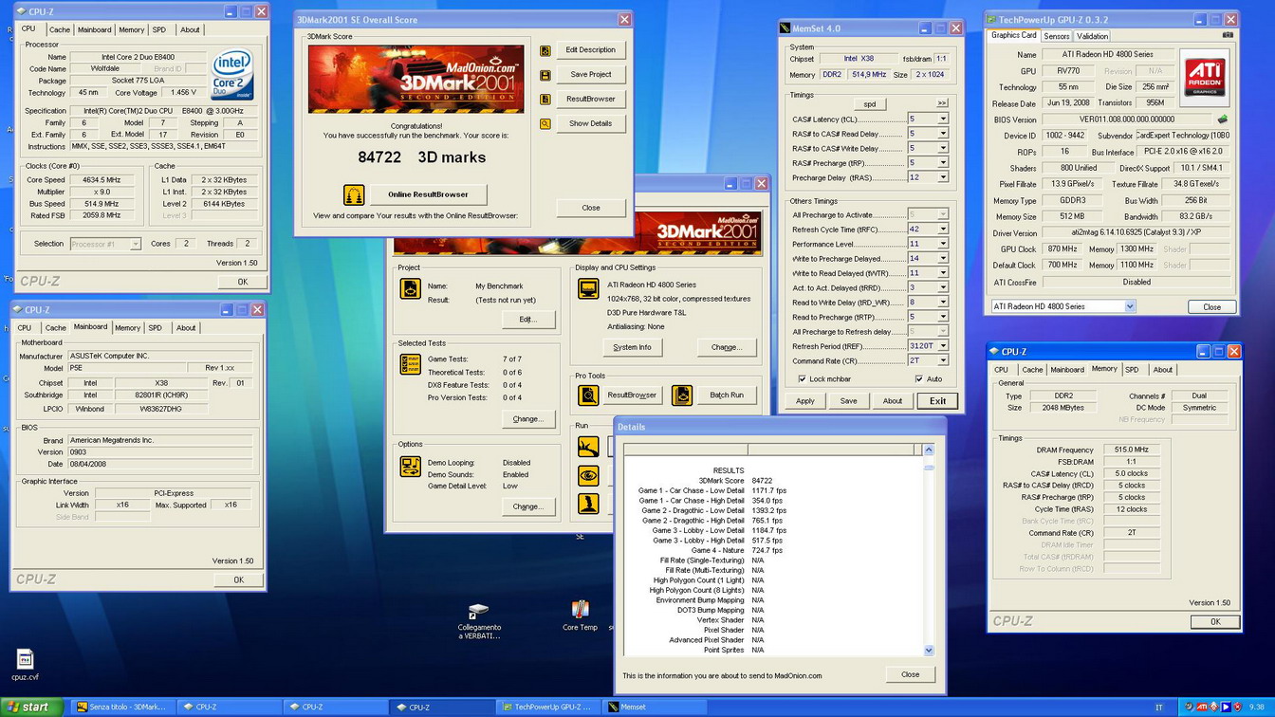Click the ResultBrowser icon beside the score

tap(545, 100)
